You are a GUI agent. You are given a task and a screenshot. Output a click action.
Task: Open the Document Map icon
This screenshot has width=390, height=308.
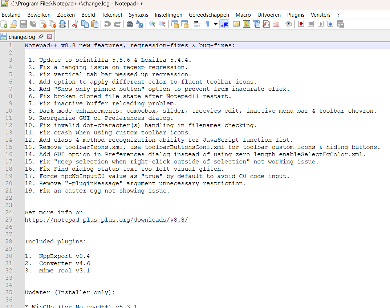[247, 24]
